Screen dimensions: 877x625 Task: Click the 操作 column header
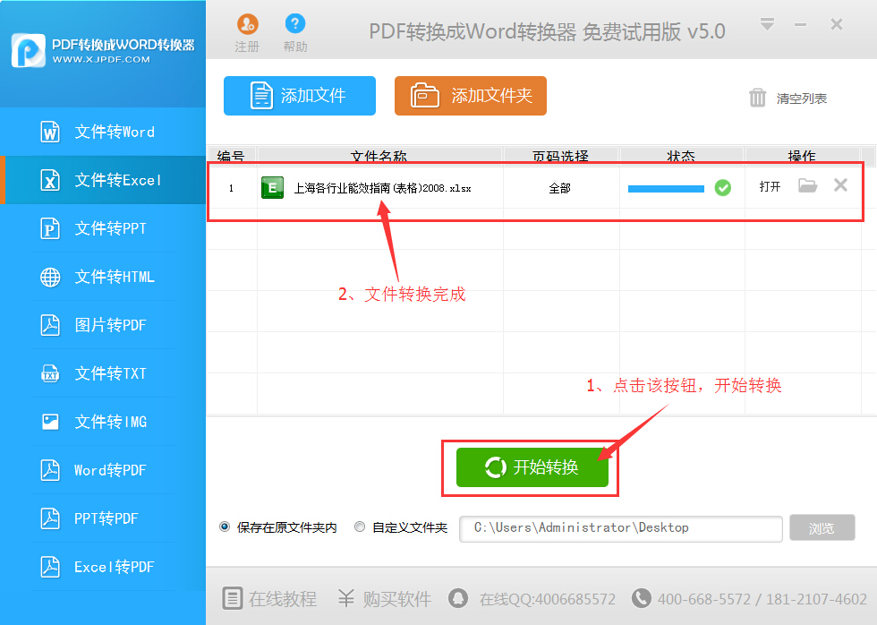(x=802, y=156)
